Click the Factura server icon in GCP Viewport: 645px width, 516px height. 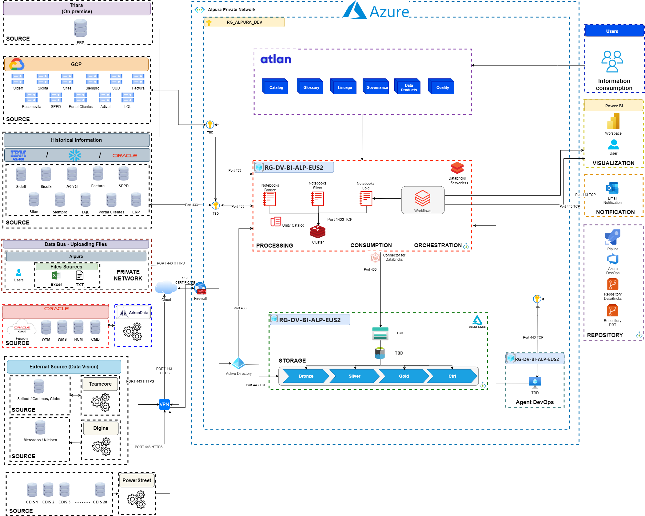138,79
